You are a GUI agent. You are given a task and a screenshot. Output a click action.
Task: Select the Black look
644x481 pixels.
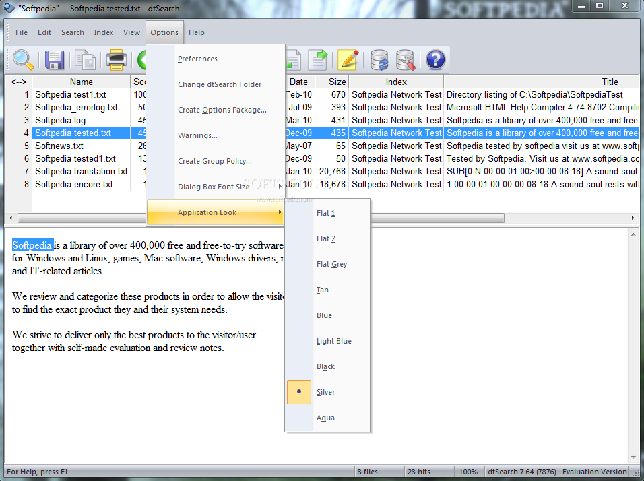coord(328,366)
